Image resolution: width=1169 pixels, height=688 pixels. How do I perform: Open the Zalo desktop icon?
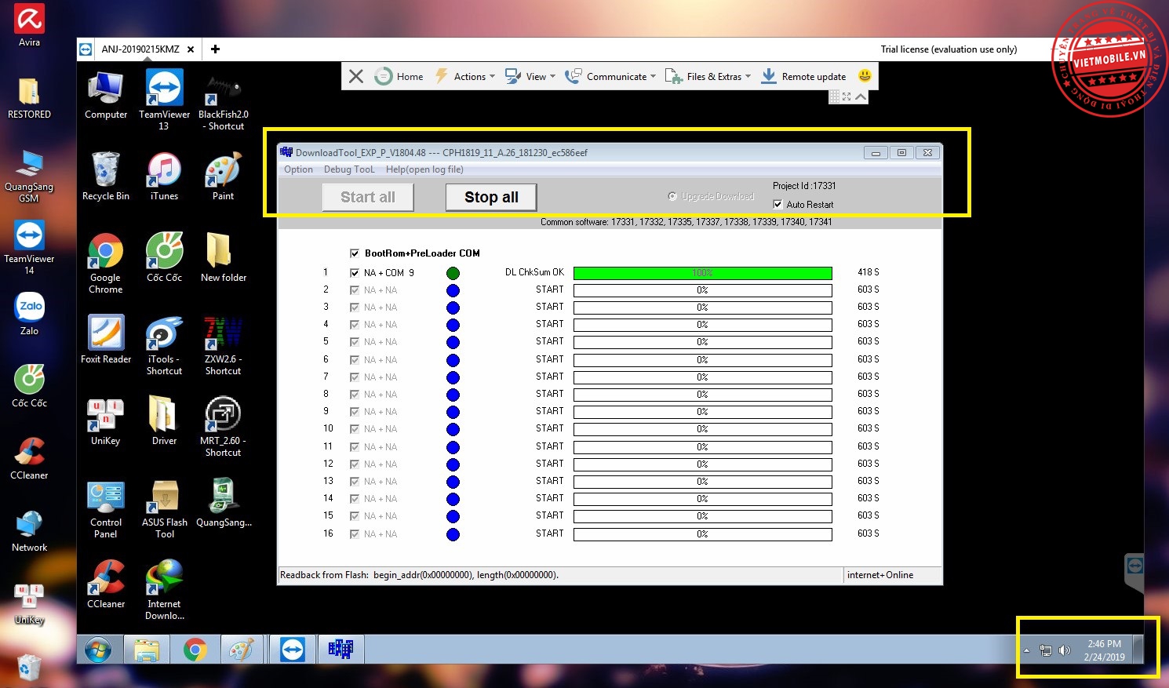pyautogui.click(x=29, y=314)
